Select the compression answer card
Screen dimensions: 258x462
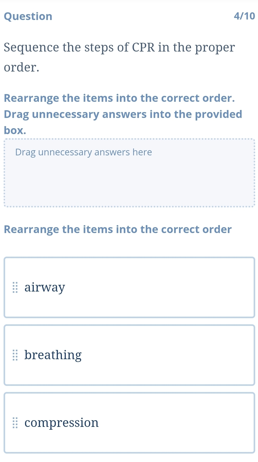coord(153,423)
